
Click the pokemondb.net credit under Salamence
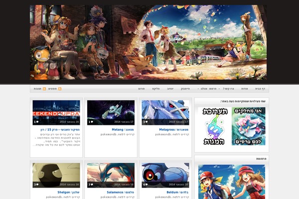(x=118, y=197)
